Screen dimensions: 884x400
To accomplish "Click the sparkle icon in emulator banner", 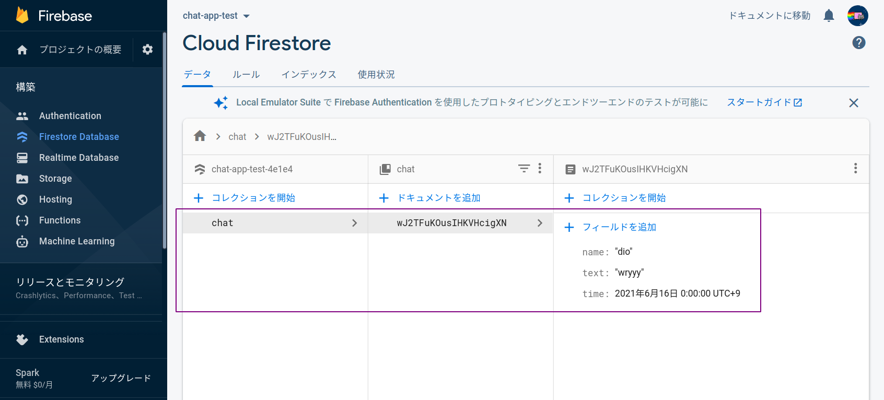I will pos(221,102).
